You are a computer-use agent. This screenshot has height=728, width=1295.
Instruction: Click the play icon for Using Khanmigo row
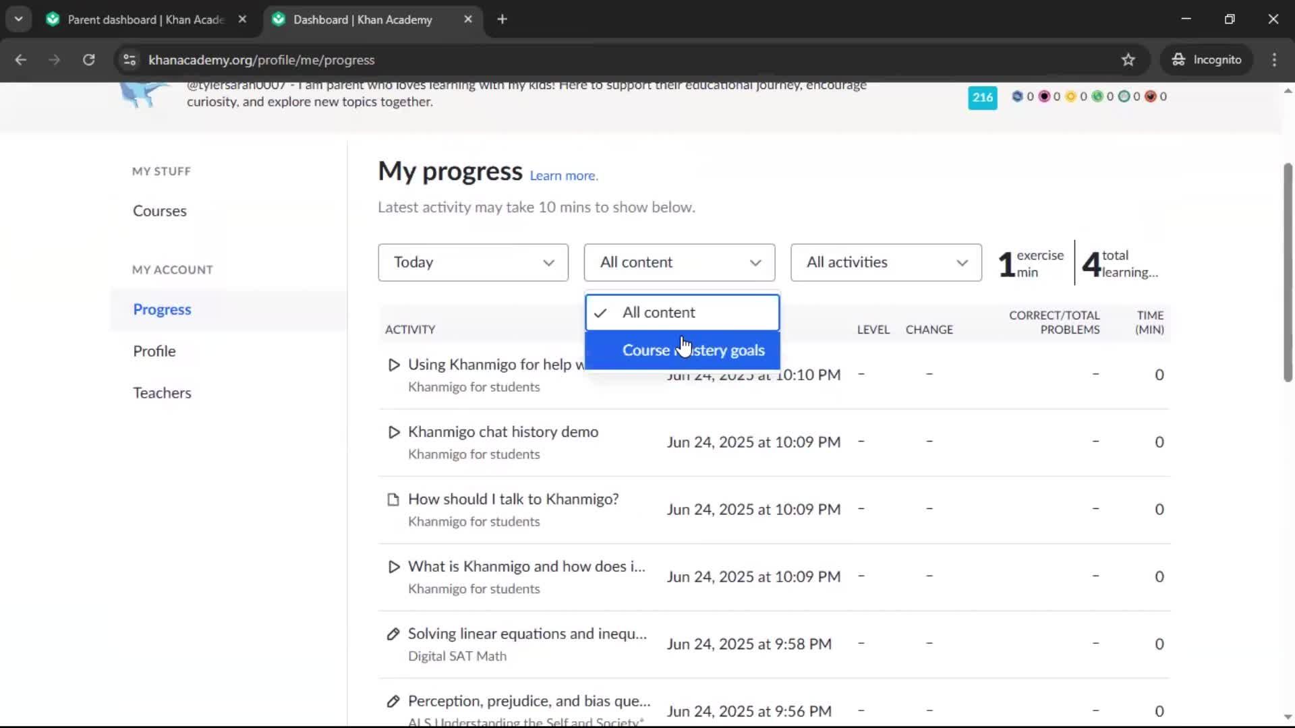(394, 365)
